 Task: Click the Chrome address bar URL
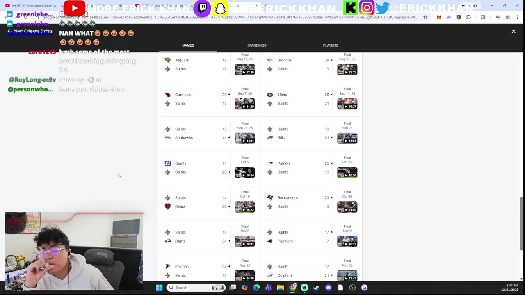[x=230, y=17]
